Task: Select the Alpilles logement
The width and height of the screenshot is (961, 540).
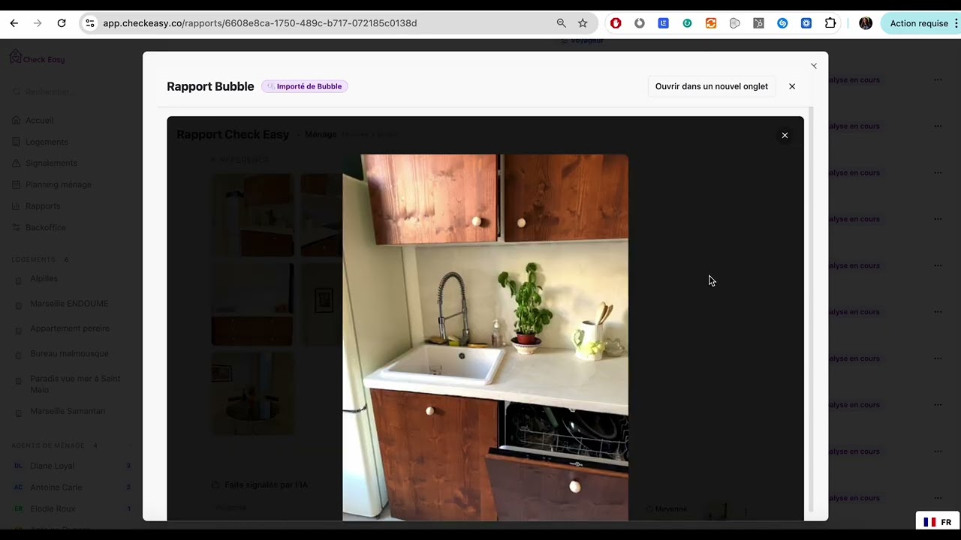Action: 44,279
